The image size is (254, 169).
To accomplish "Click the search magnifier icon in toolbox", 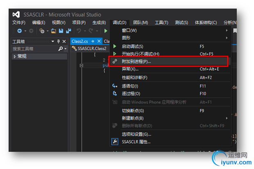I will [60, 49].
